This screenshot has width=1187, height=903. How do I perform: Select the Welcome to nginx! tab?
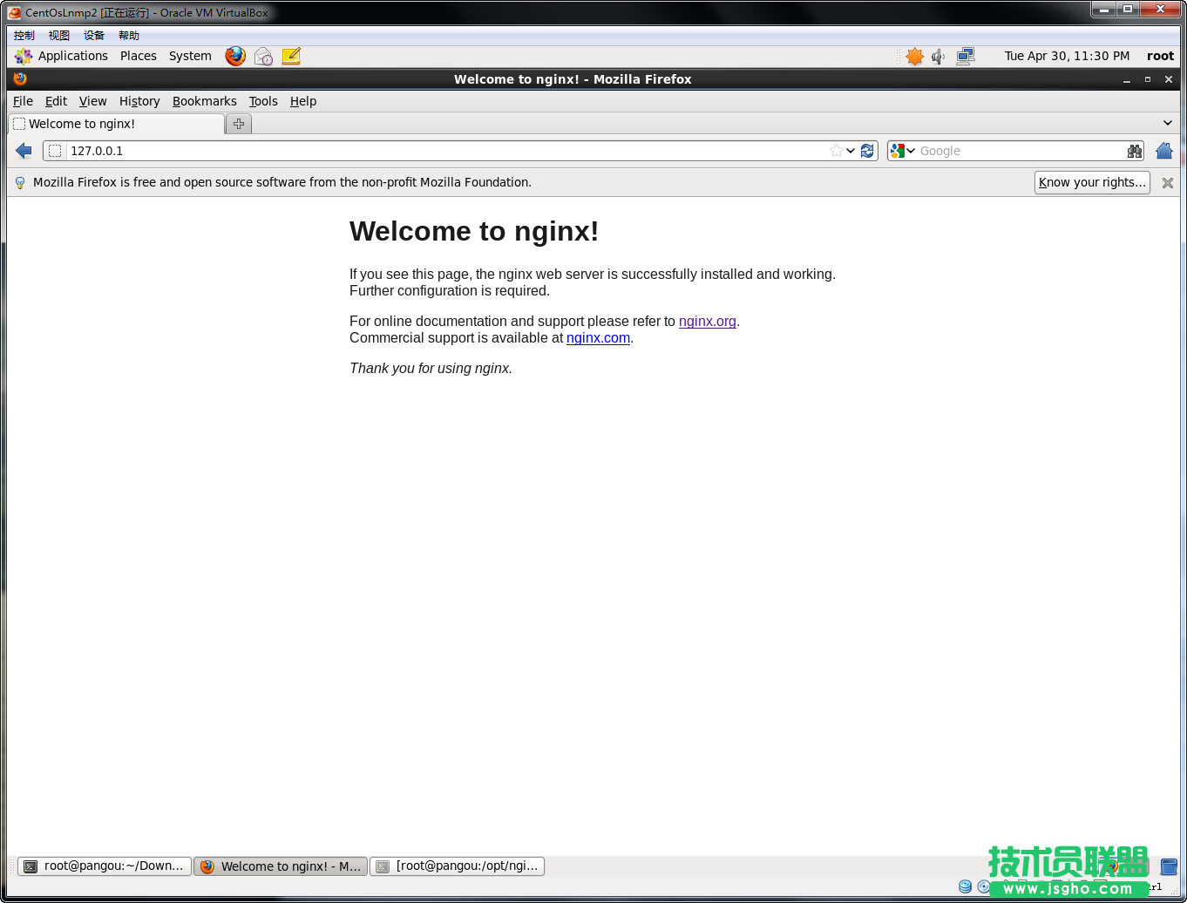113,124
